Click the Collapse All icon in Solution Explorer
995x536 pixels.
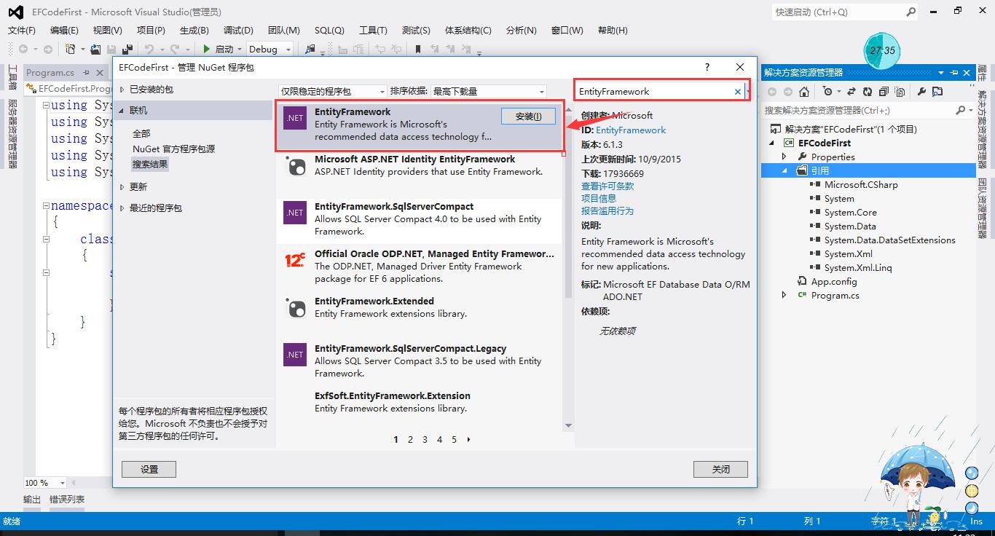pos(884,92)
